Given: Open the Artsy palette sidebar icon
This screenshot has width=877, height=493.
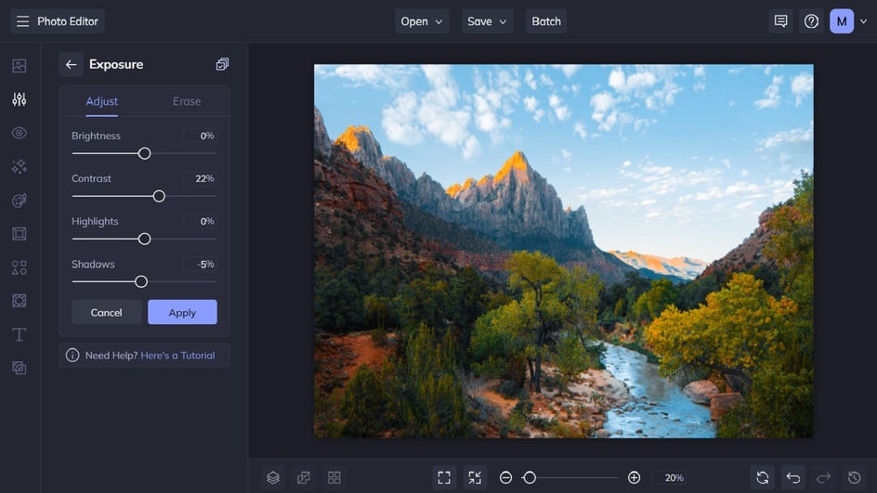Looking at the screenshot, I should (19, 201).
